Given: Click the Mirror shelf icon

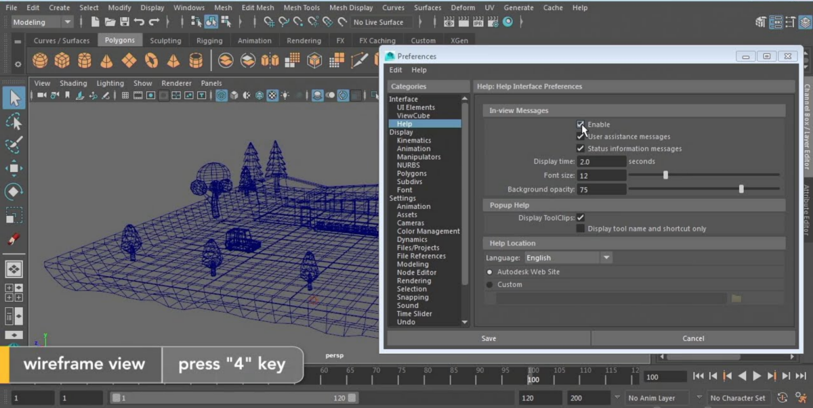Looking at the screenshot, I should pos(270,61).
